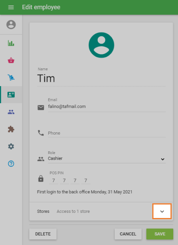
Task: Open the Items shopping basket icon
Action: 11,60
